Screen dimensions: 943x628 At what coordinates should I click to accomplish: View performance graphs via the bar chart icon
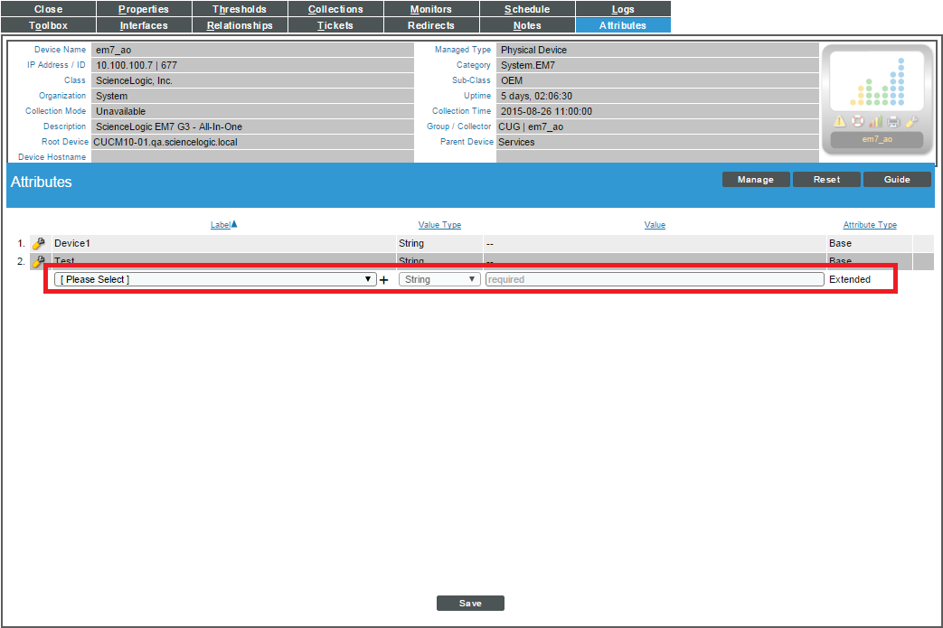click(x=875, y=121)
